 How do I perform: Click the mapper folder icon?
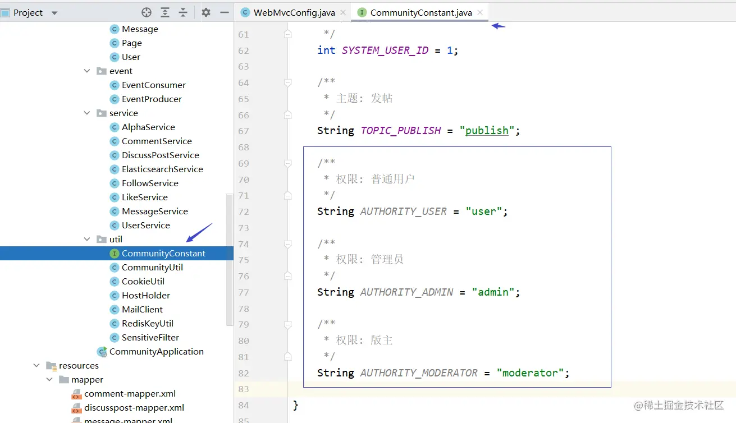point(63,380)
